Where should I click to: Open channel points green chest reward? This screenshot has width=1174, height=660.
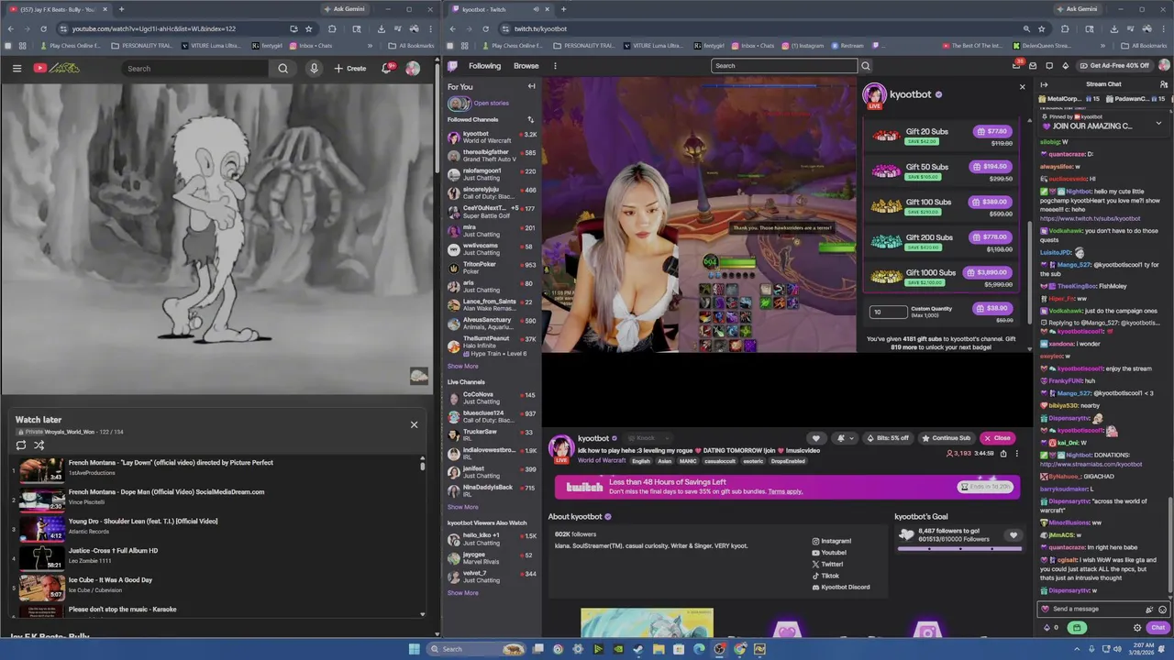tap(1077, 628)
